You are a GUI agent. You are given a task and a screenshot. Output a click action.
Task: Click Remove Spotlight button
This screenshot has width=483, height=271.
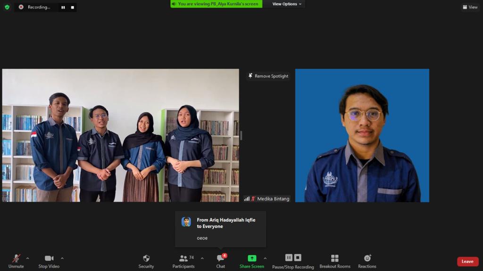(x=268, y=76)
